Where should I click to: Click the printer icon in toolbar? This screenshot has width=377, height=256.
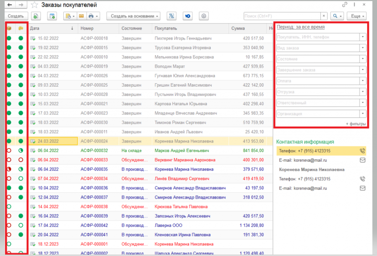click(91, 16)
